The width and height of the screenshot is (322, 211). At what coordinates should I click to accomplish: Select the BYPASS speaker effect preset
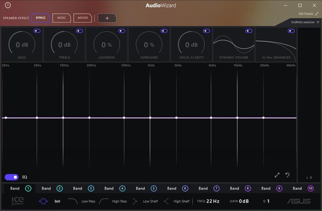click(40, 18)
